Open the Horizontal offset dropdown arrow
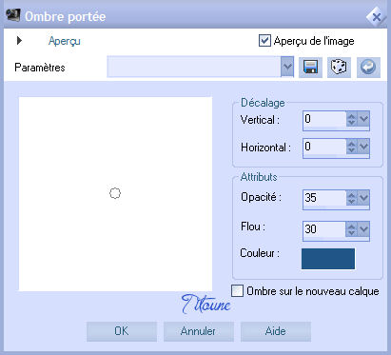391x355 pixels. click(x=363, y=147)
